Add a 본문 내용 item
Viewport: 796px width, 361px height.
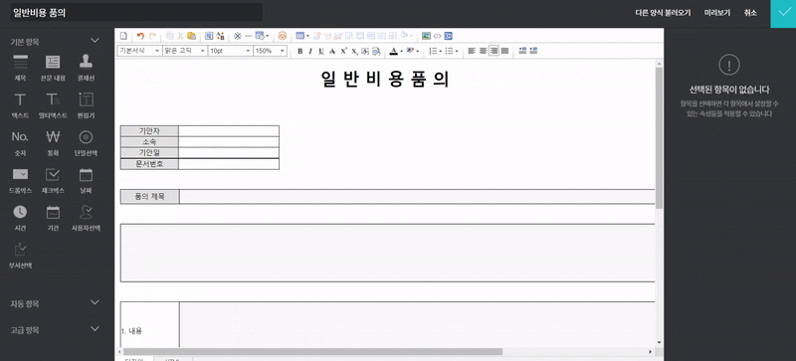coord(53,68)
